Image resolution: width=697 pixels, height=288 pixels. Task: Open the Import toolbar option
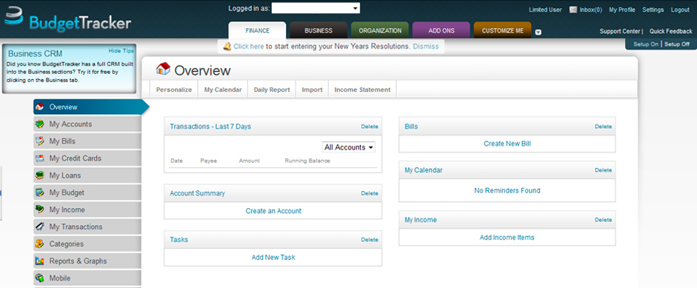pos(312,90)
